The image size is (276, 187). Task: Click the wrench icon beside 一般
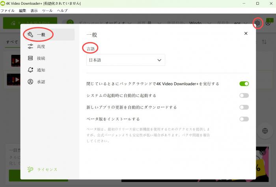click(30, 34)
